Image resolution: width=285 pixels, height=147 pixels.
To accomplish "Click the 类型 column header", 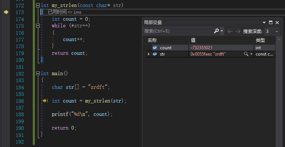I will 265,40.
